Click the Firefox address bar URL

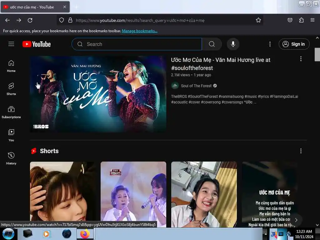[x=140, y=20]
